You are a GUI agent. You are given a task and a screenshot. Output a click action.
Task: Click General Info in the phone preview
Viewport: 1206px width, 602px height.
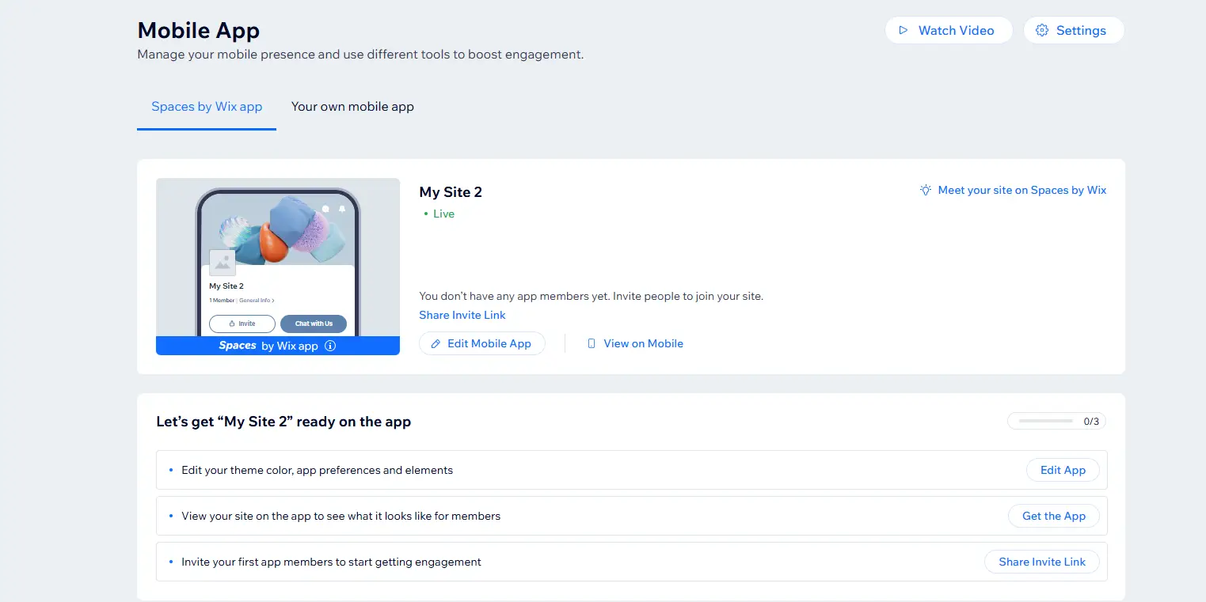click(257, 301)
